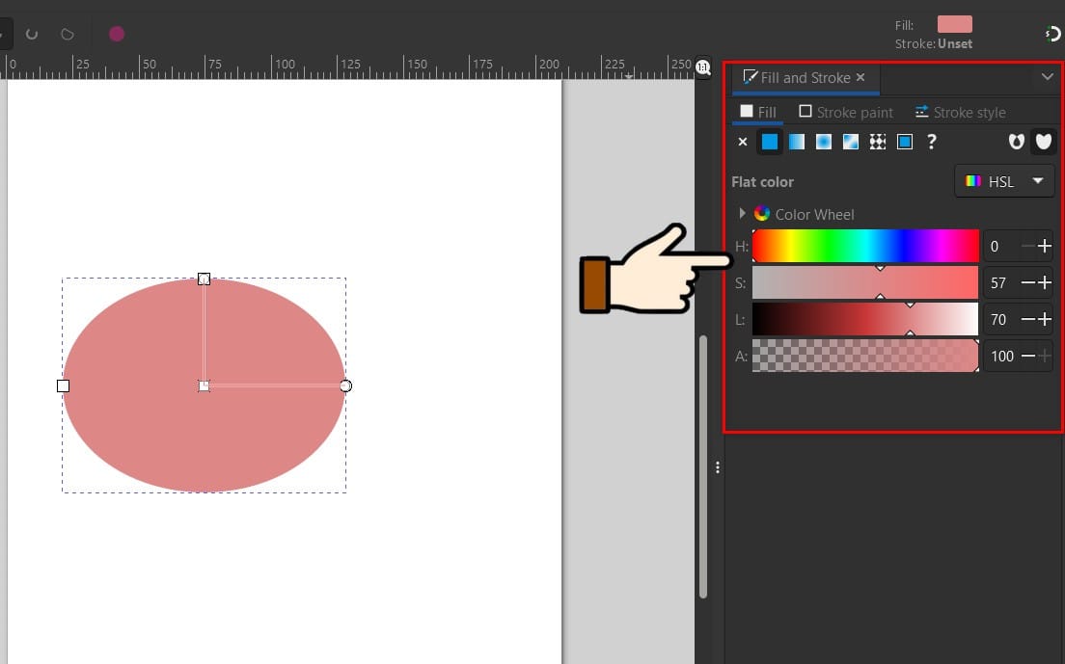Click the Unset paint question mark icon

pyautogui.click(x=931, y=142)
